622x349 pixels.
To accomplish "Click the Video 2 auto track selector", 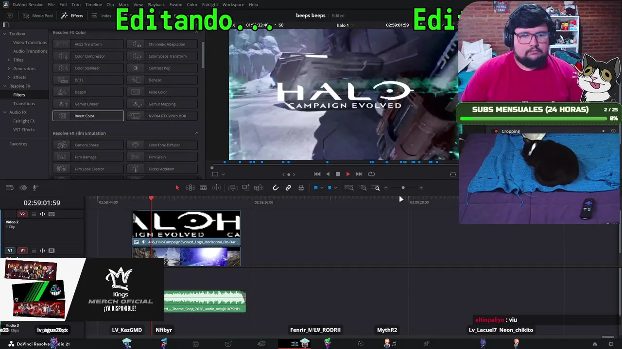I will click(x=42, y=214).
